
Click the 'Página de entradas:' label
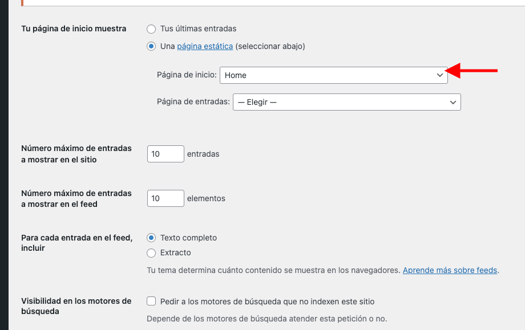[193, 101]
